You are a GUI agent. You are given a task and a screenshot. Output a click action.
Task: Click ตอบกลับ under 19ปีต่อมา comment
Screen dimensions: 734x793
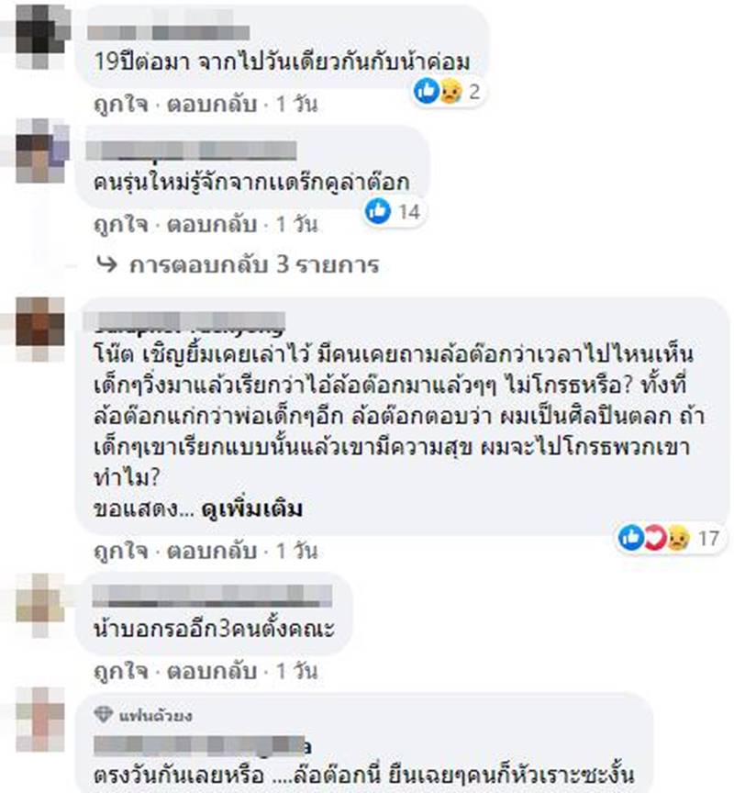212,105
